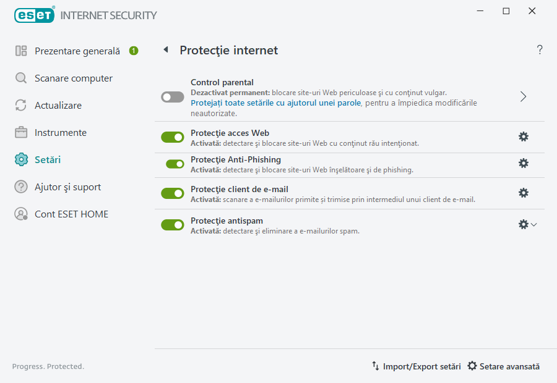Enable the Control parental switch
This screenshot has width=557, height=383.
[x=172, y=96]
